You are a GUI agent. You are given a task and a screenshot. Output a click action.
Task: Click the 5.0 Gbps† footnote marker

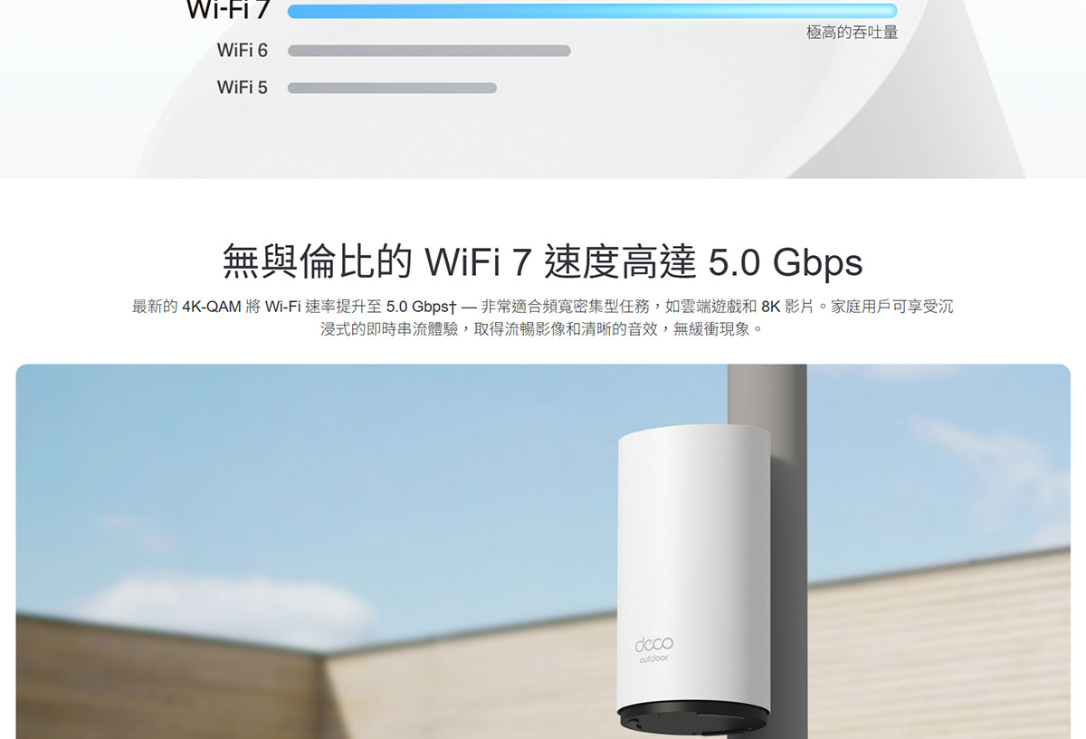tap(426, 307)
